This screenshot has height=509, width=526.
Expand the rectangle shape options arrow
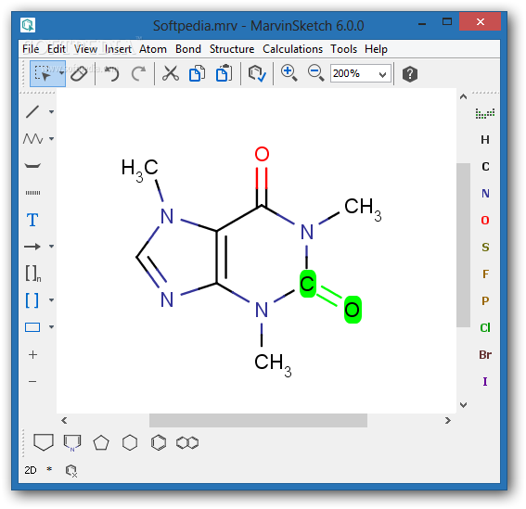[51, 327]
